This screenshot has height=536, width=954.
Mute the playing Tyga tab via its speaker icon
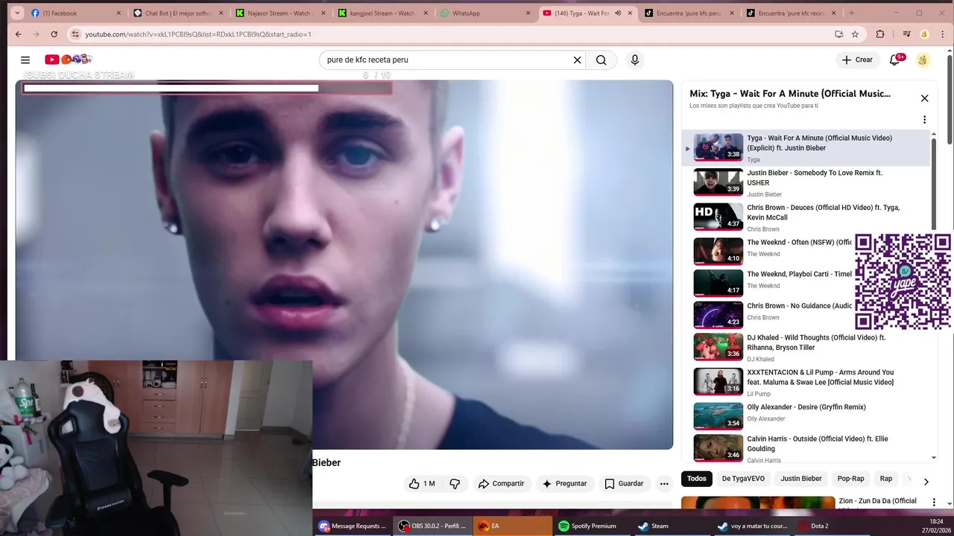tap(618, 13)
